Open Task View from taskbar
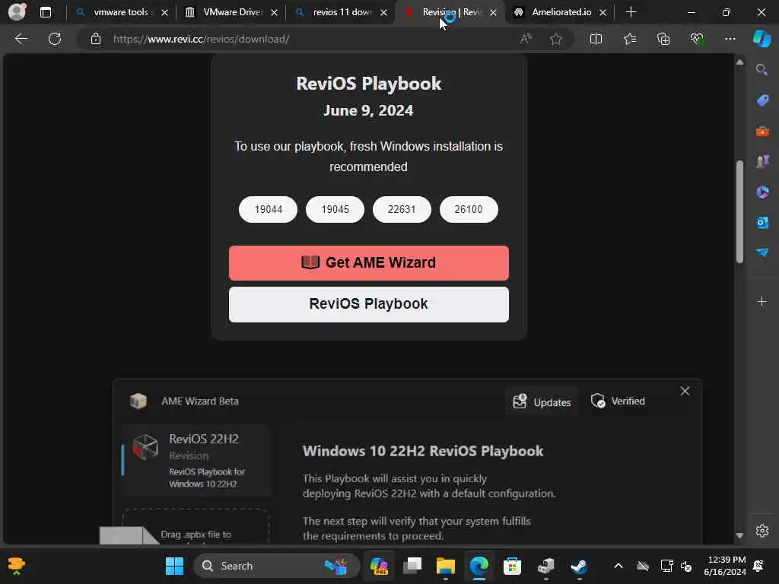This screenshot has width=779, height=584. click(412, 566)
